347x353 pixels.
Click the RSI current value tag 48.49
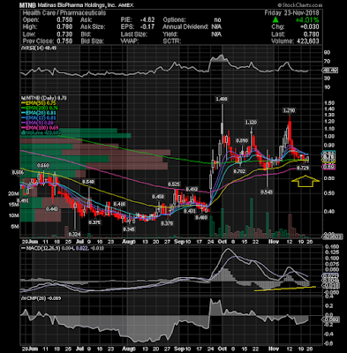tap(331, 71)
